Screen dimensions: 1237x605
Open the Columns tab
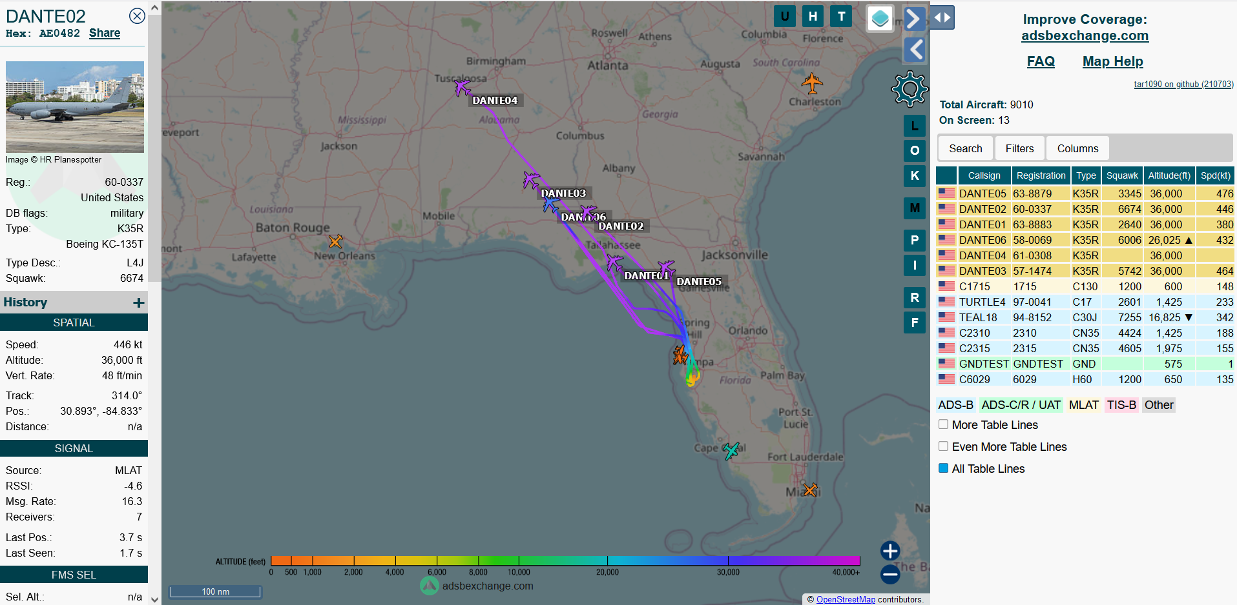click(1077, 148)
